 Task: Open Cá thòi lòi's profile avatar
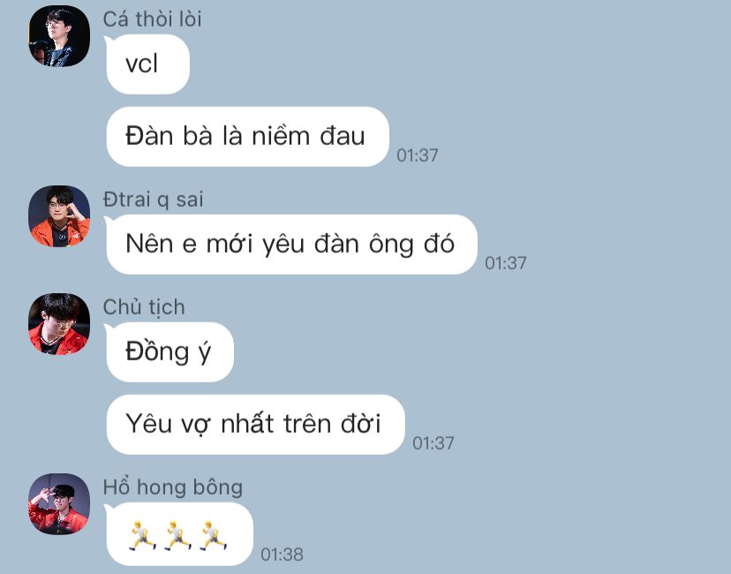tap(59, 36)
